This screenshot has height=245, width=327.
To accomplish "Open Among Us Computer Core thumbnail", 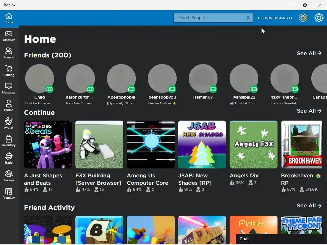I will click(151, 145).
